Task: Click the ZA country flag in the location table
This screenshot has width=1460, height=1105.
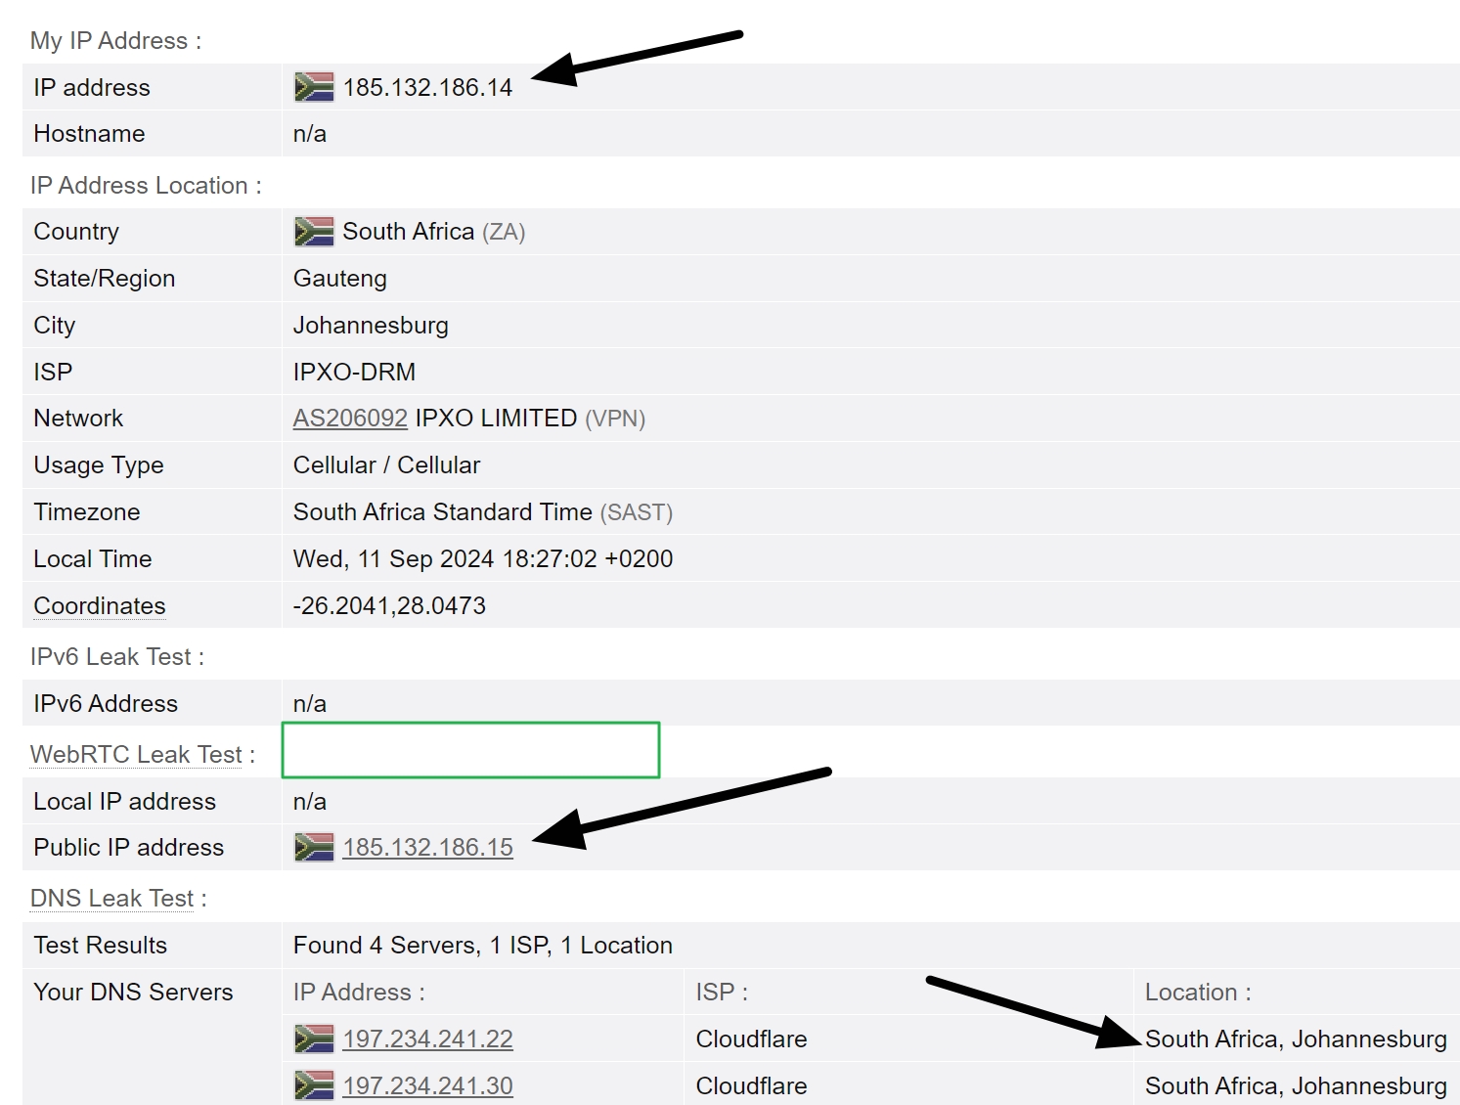Action: coord(313,231)
